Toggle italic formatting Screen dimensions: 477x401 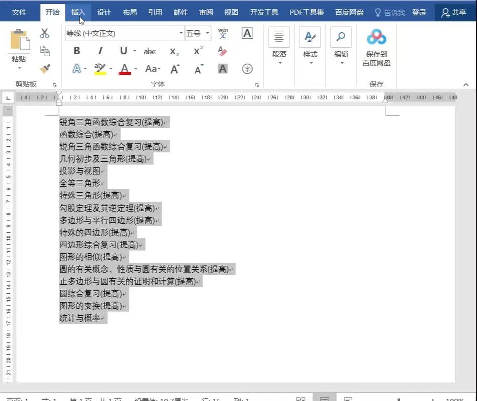(100, 50)
